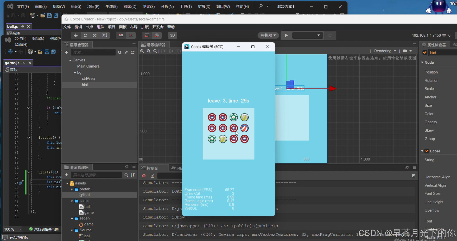This screenshot has height=241, width=457.
Task: Open the scene camera options dropdown
Action: point(408,51)
